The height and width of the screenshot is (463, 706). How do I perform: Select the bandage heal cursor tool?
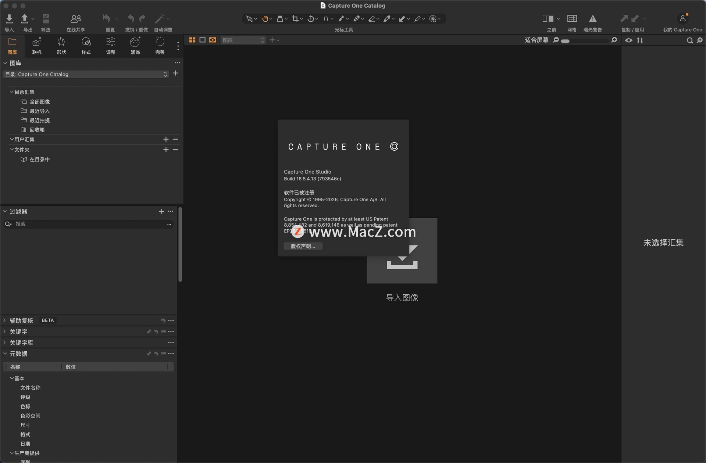tap(356, 19)
